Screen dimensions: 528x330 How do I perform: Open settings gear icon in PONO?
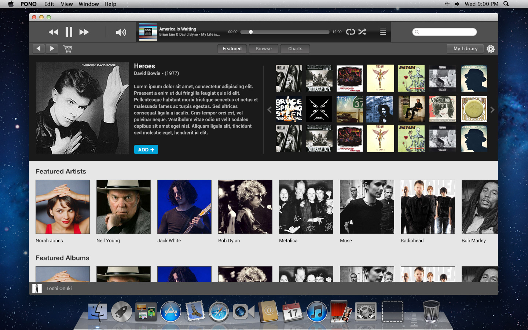tap(491, 49)
